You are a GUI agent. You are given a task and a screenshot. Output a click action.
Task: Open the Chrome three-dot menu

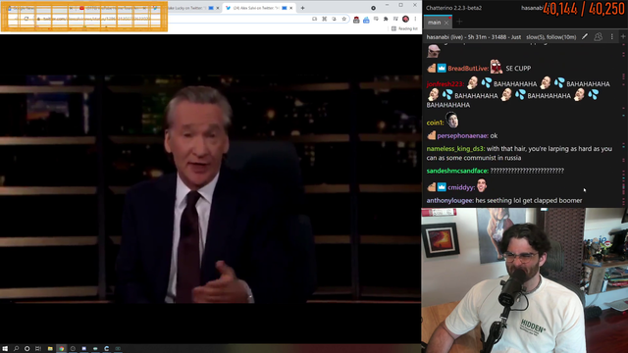tap(415, 19)
